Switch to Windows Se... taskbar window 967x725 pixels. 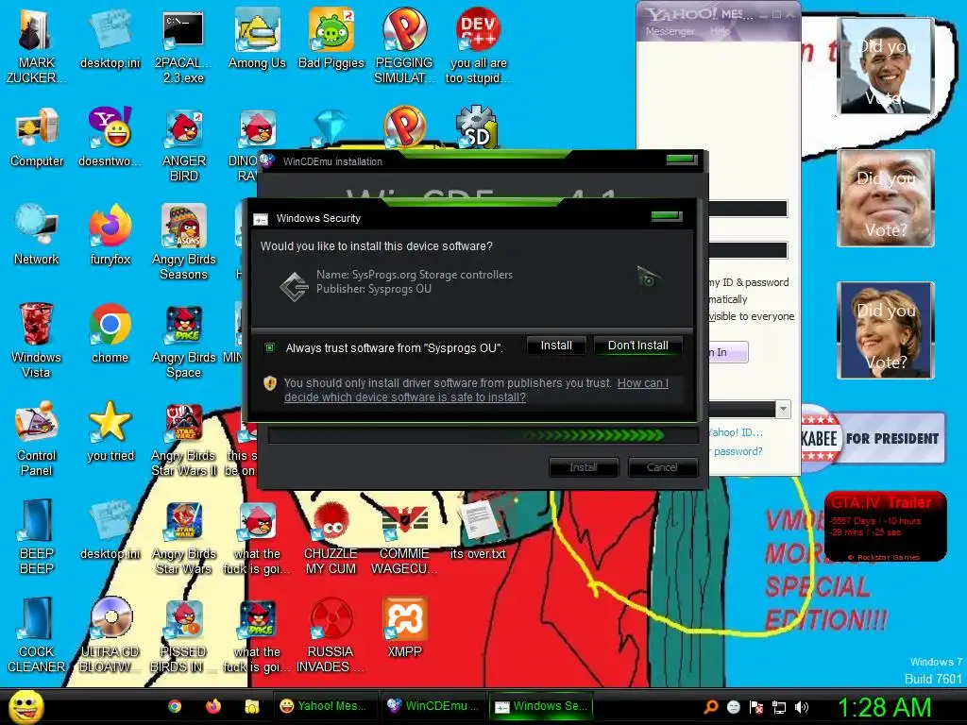coord(541,706)
